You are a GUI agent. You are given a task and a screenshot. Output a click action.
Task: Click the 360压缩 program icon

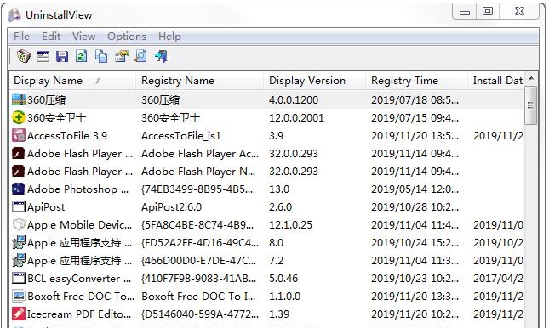[19, 99]
